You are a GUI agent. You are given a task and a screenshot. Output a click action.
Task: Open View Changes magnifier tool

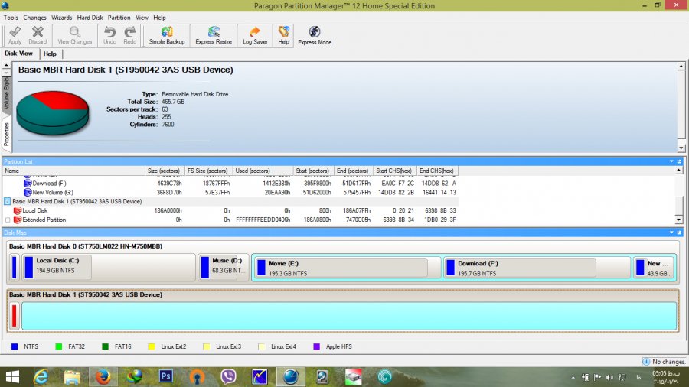click(x=75, y=35)
